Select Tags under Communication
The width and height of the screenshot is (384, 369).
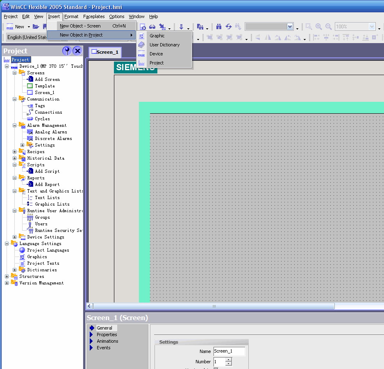40,106
